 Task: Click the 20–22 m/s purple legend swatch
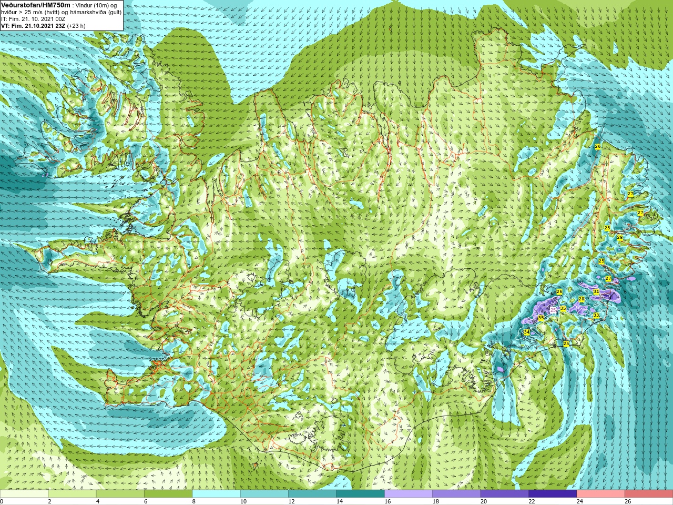505,494
